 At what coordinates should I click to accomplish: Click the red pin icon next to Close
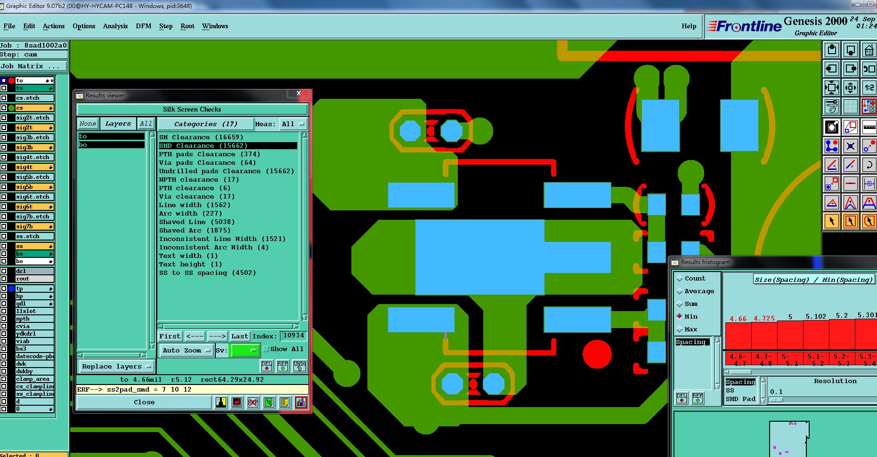[237, 402]
